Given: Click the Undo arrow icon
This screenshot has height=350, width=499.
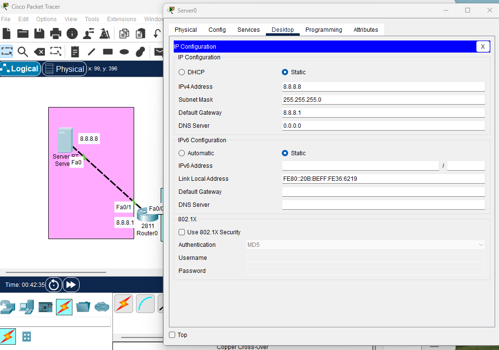Looking at the screenshot, I should (157, 33).
